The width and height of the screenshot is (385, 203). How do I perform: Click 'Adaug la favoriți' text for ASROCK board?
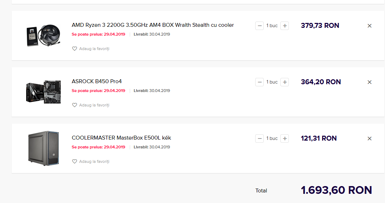(94, 105)
